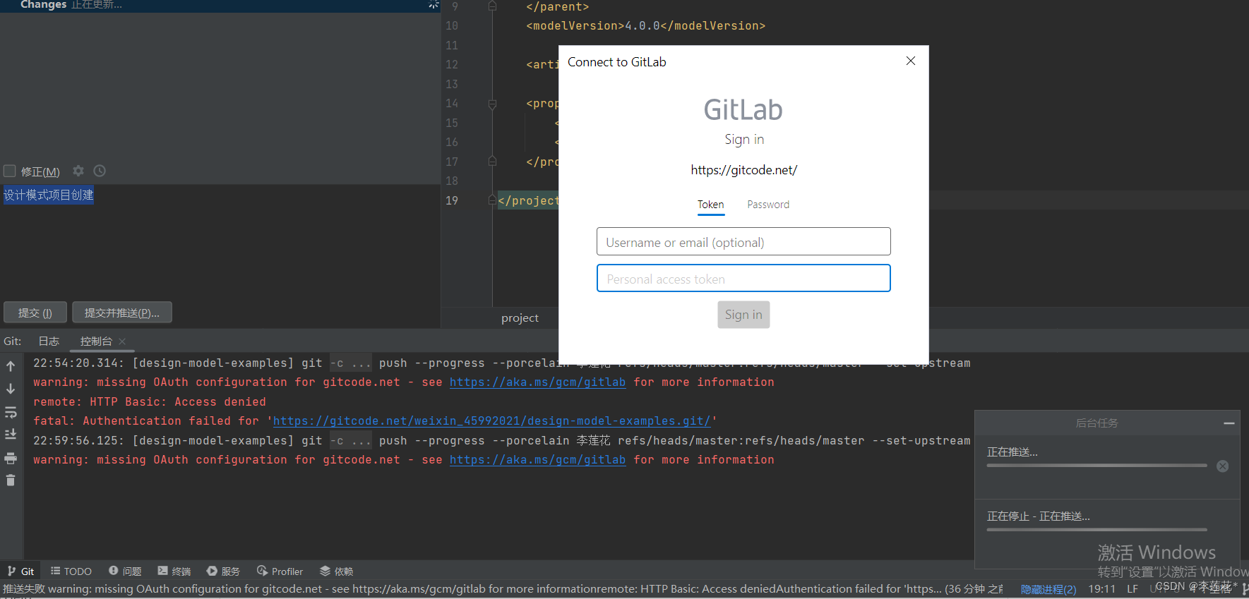Open commit options gear icon
The width and height of the screenshot is (1249, 599).
coord(78,171)
